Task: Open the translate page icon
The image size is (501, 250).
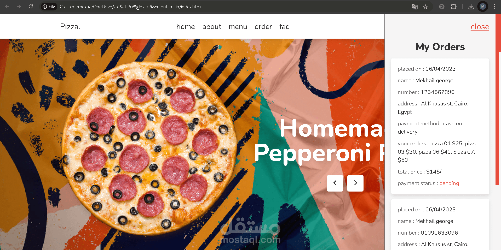Action: (x=415, y=7)
